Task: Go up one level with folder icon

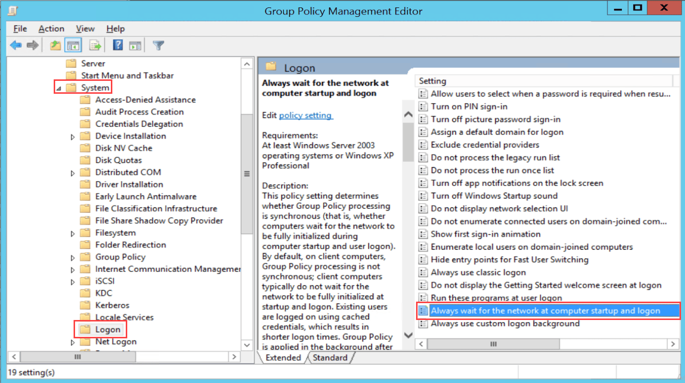Action: click(x=55, y=46)
